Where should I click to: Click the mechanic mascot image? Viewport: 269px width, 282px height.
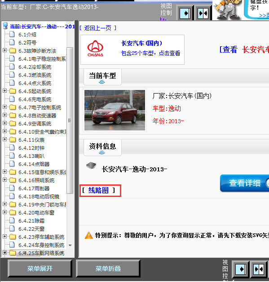tap(227, 9)
